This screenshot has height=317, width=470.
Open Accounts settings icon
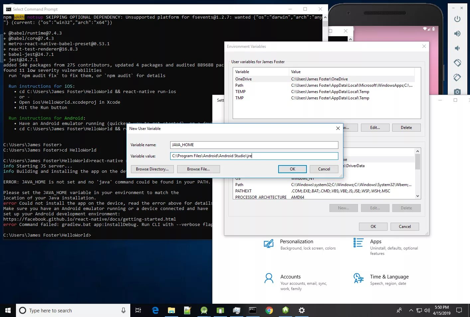[269, 278]
